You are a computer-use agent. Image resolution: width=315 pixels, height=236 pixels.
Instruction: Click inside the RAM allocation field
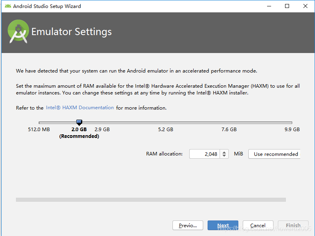click(204, 154)
